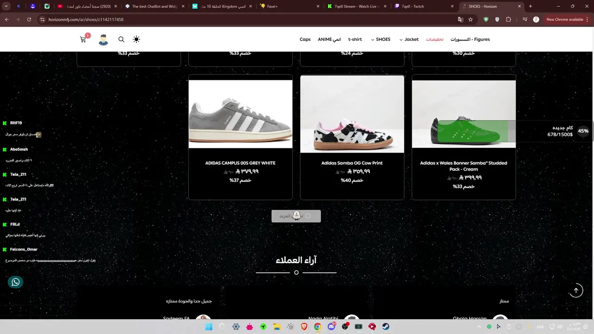The height and width of the screenshot is (334, 594).
Task: Click chat username FRLd
Action: 15,225
